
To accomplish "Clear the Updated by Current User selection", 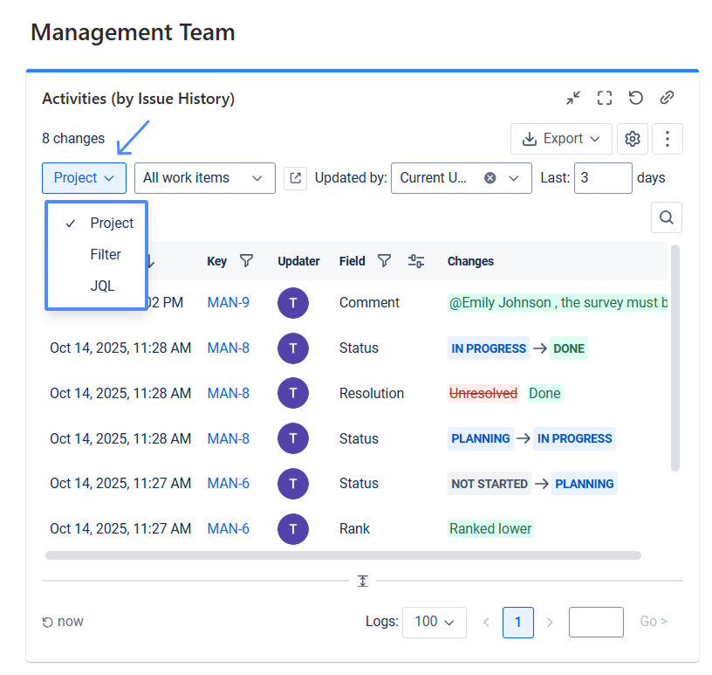I will click(x=490, y=178).
